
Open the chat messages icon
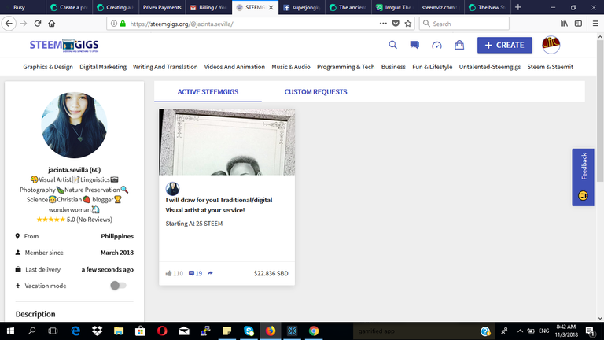[414, 45]
